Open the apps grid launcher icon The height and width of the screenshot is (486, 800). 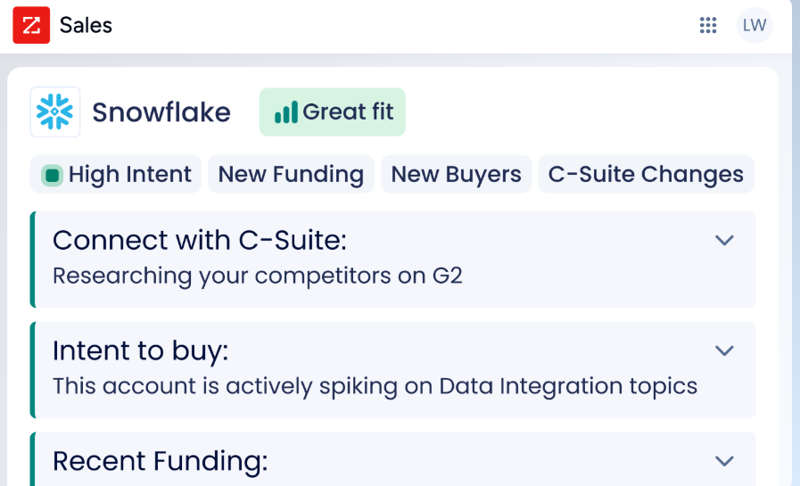click(707, 25)
